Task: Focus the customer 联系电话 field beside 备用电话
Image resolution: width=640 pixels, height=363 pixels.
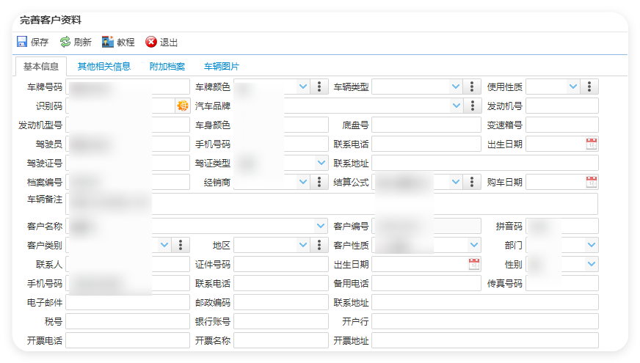Action: tap(281, 283)
